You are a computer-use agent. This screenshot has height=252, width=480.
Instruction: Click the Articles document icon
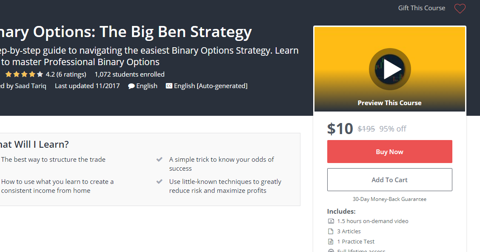pyautogui.click(x=331, y=232)
